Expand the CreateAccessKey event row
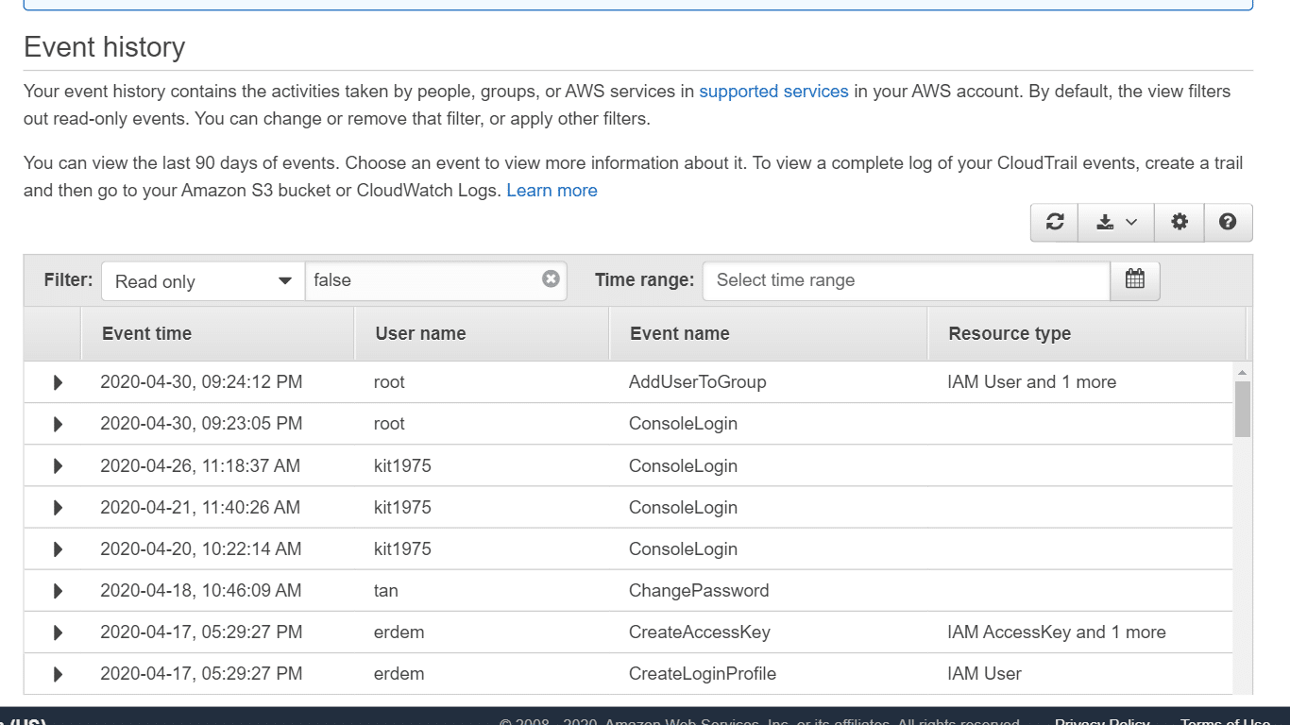The height and width of the screenshot is (725, 1290). pos(58,632)
